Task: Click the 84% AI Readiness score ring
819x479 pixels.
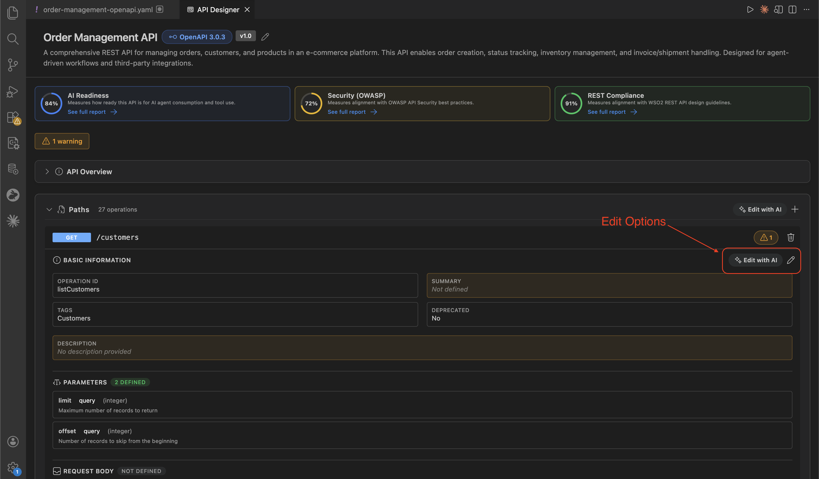Action: click(x=51, y=103)
